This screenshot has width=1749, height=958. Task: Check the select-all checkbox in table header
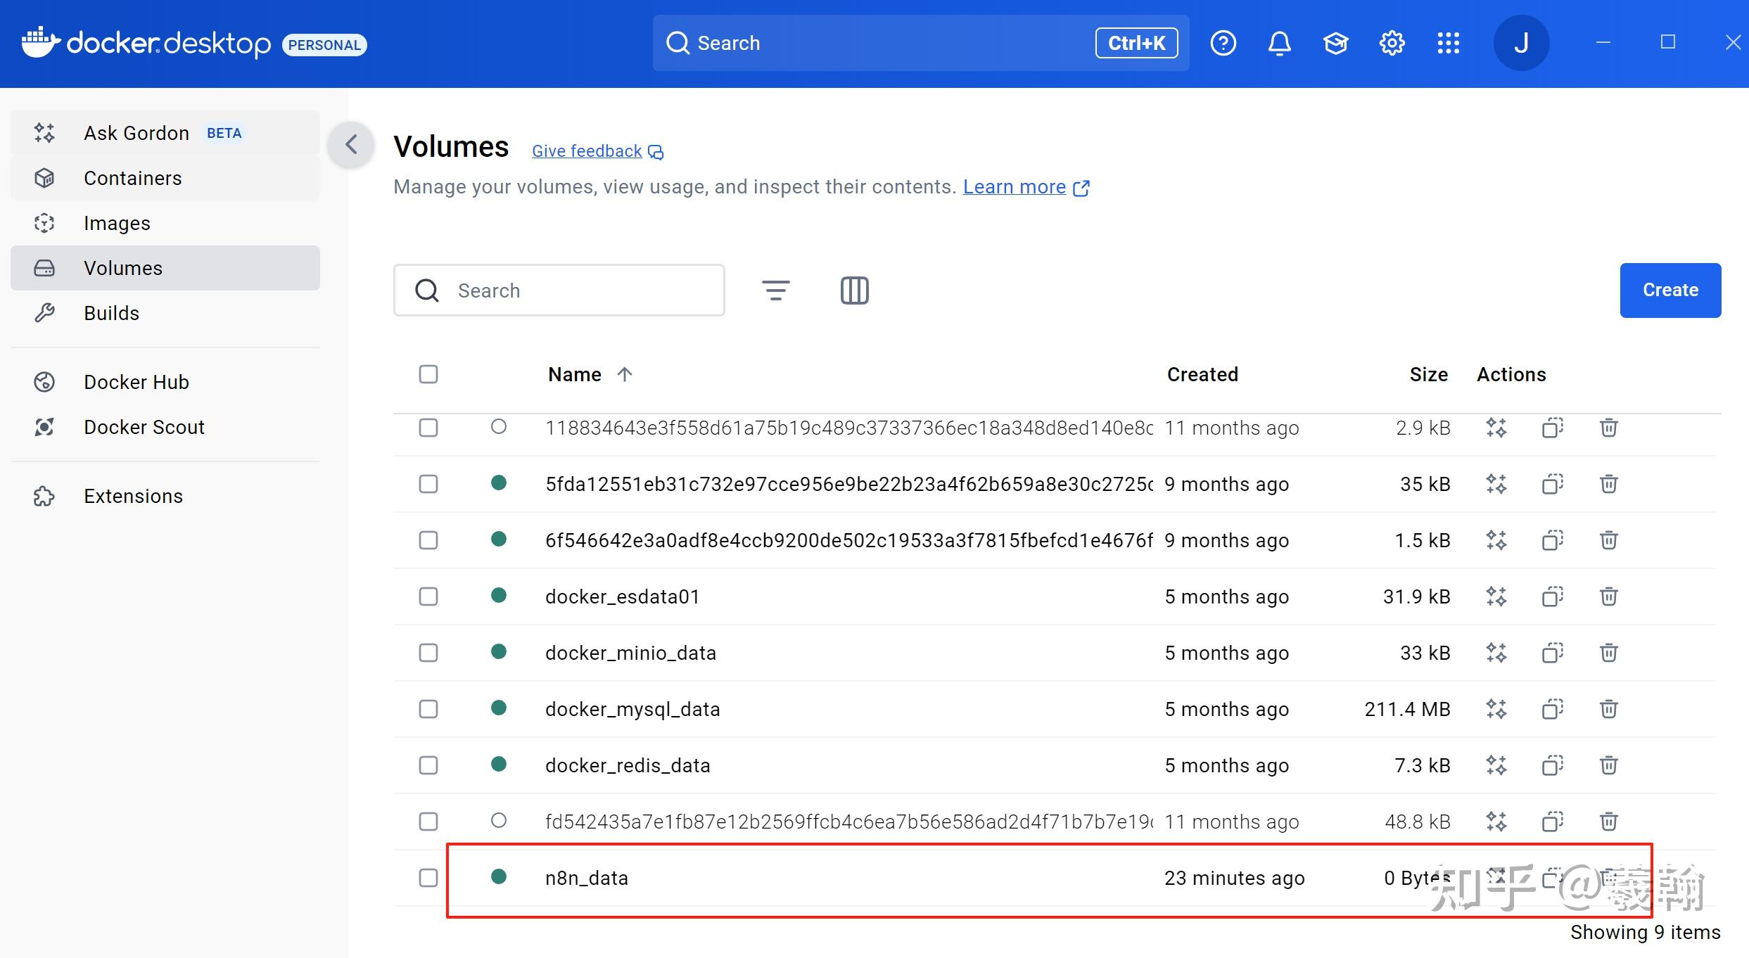tap(428, 374)
